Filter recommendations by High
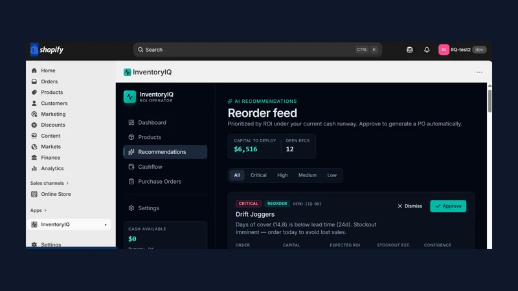Screen dimensions: 518x291 pyautogui.click(x=282, y=175)
